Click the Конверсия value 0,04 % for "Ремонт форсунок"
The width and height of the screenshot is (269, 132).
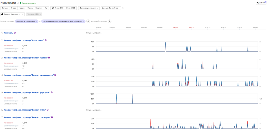coord(25,98)
